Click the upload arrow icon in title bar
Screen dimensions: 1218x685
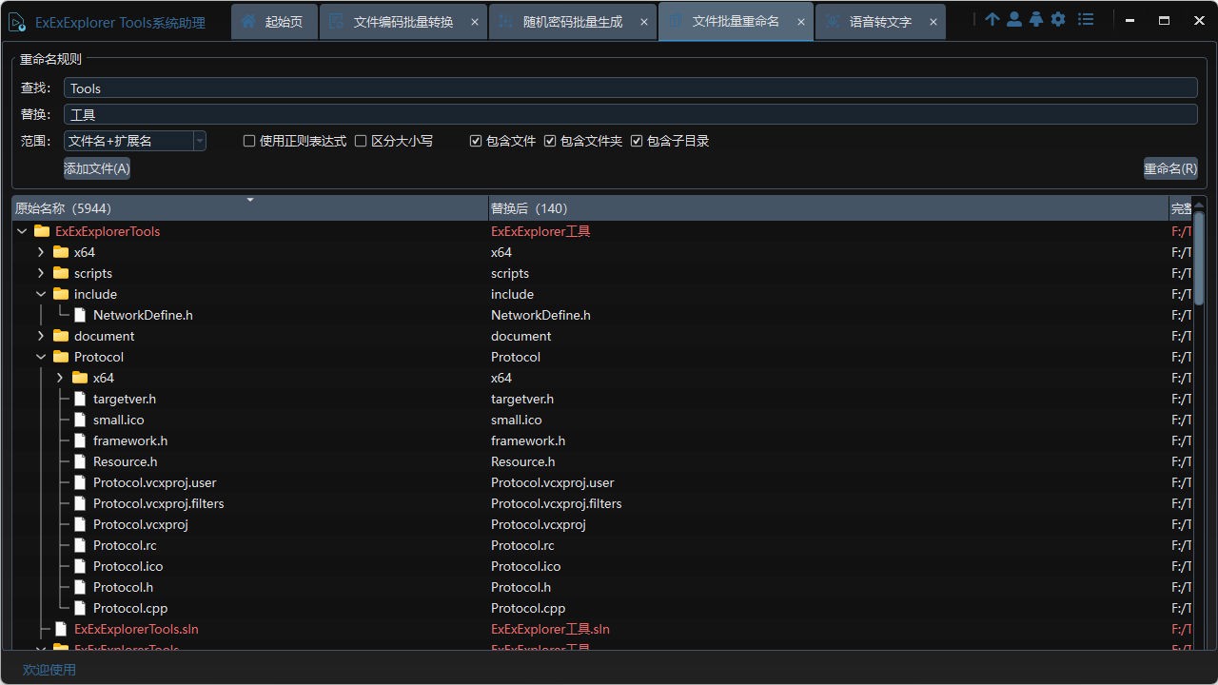(x=992, y=19)
